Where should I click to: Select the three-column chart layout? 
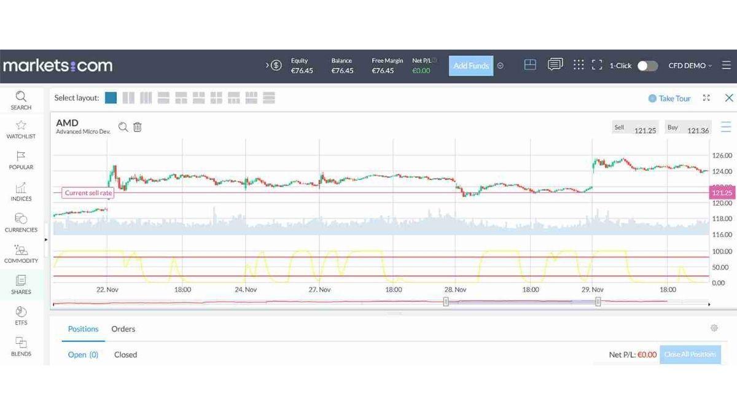pyautogui.click(x=146, y=98)
